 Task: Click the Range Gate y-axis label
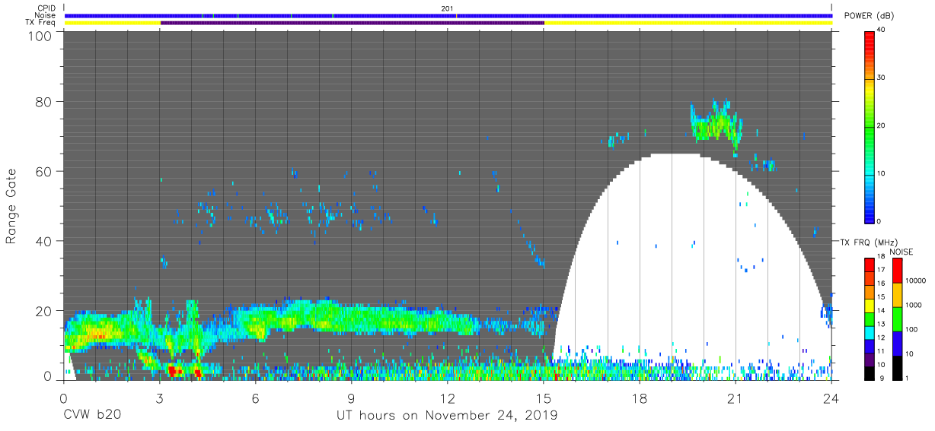11,206
